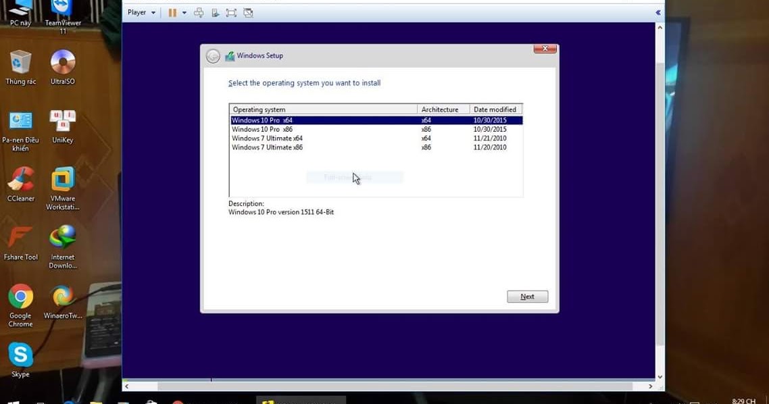
Task: Click the Windows Setup back arrow
Action: [213, 56]
